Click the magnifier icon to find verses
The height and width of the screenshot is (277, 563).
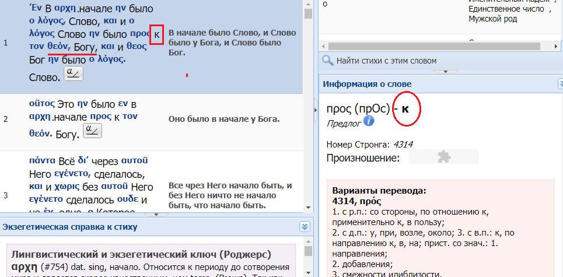click(327, 60)
